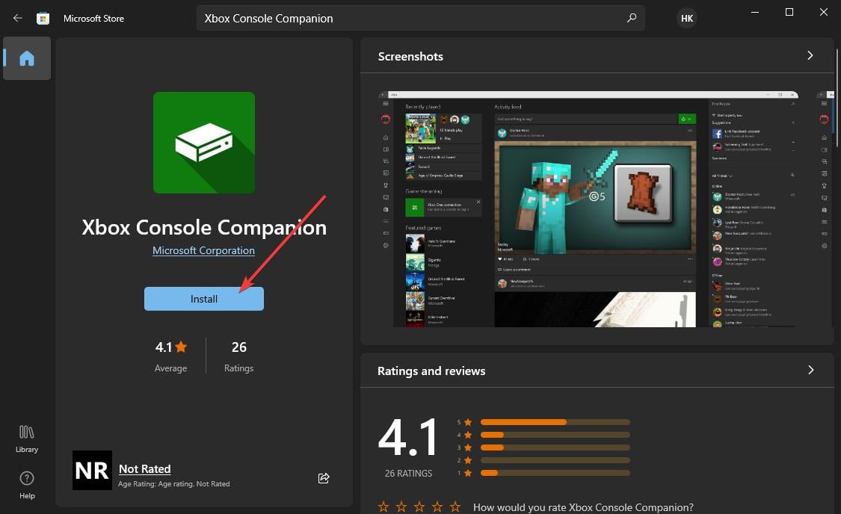841x514 pixels.
Task: Maximize the Microsoft Store window
Action: pos(789,13)
